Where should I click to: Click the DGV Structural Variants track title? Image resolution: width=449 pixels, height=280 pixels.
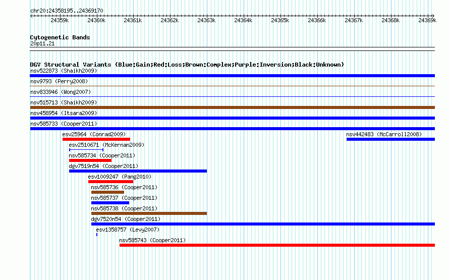pos(187,65)
